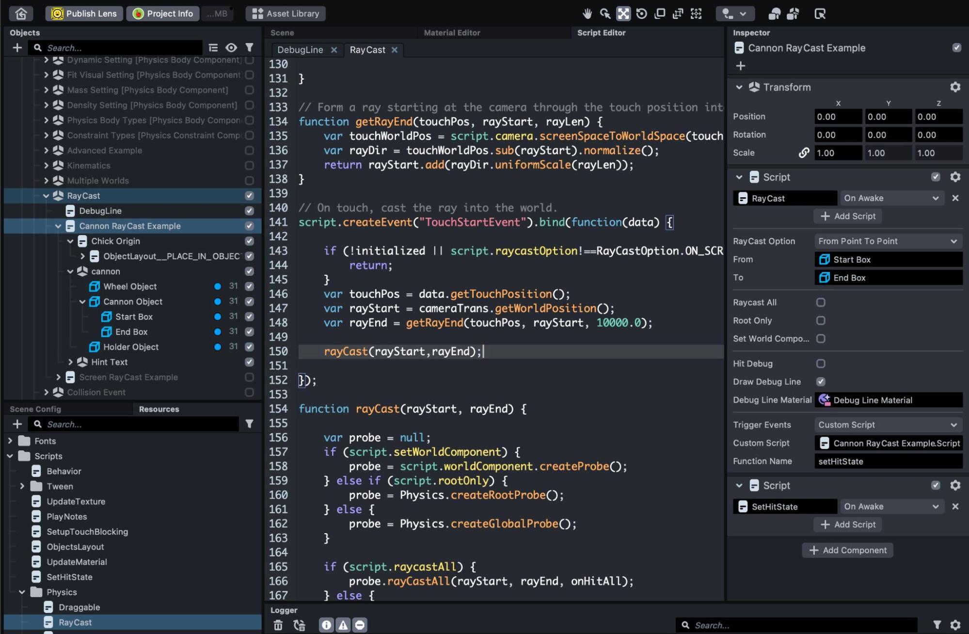
Task: Select the Rotate tool in toolbar
Action: tap(641, 14)
